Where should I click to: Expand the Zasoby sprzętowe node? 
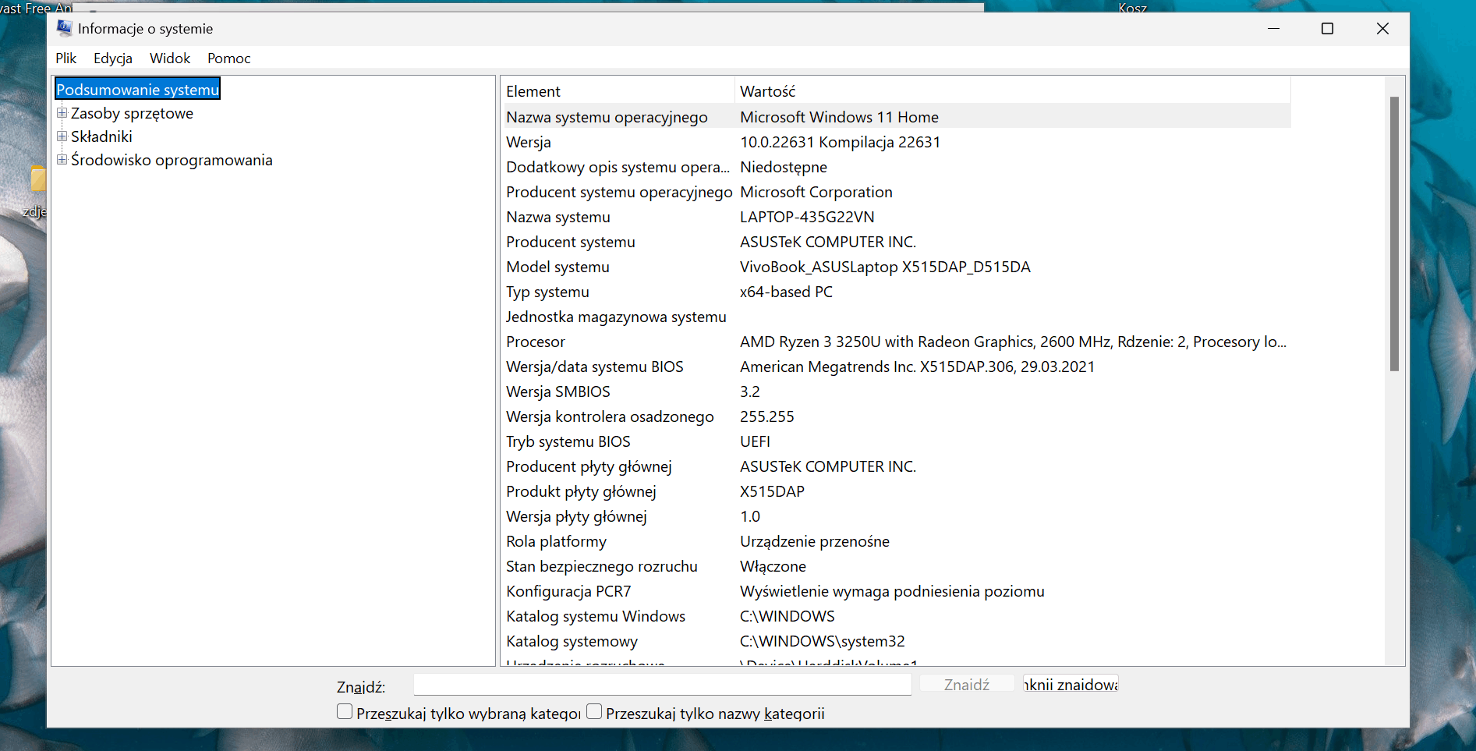[x=62, y=113]
